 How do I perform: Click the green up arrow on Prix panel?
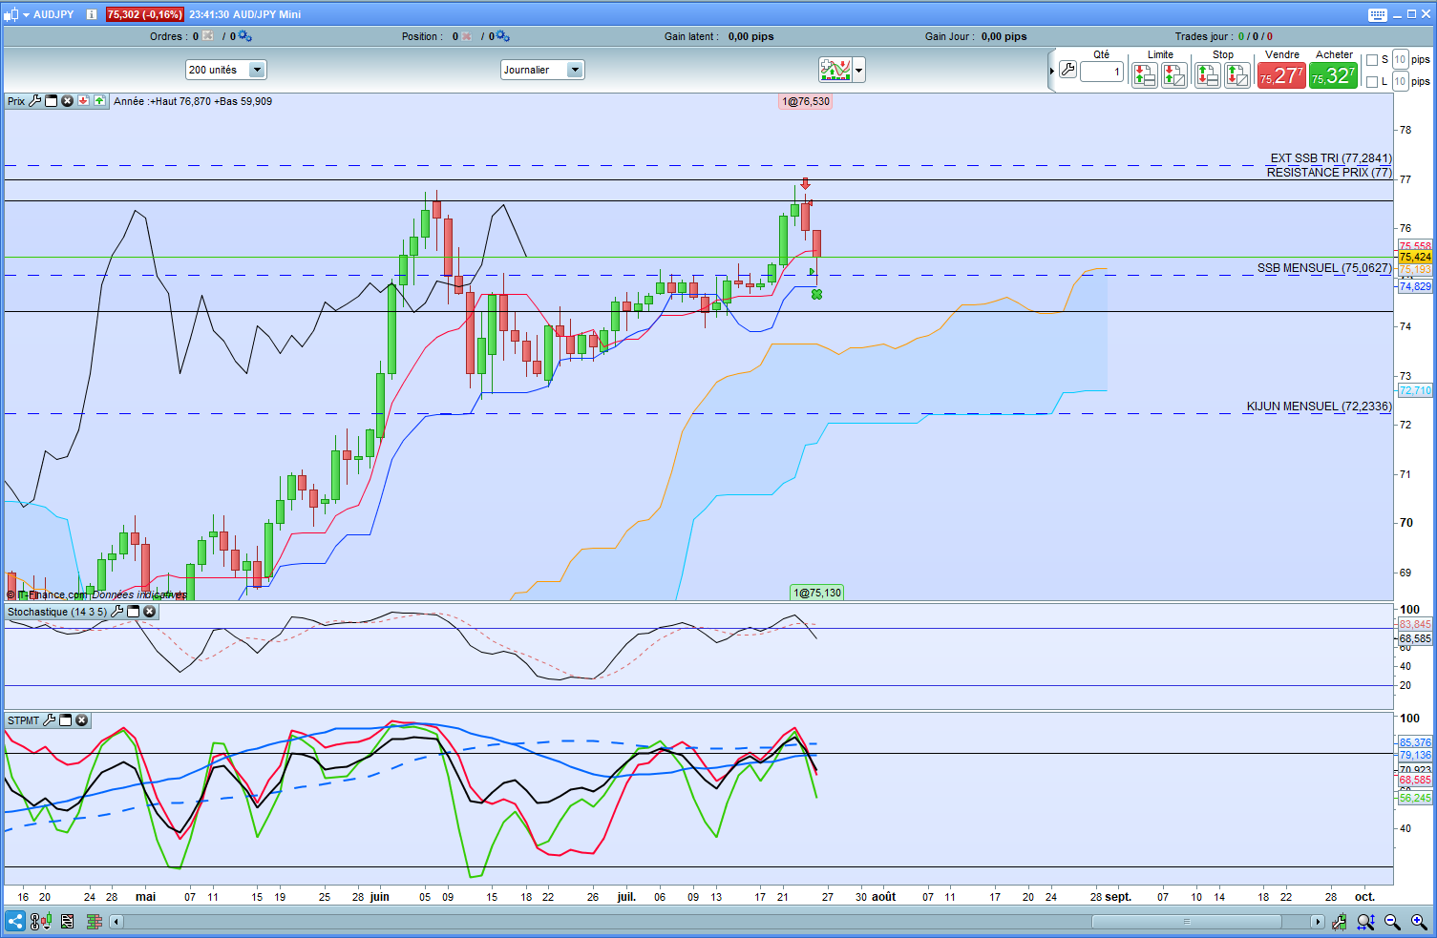pos(99,101)
